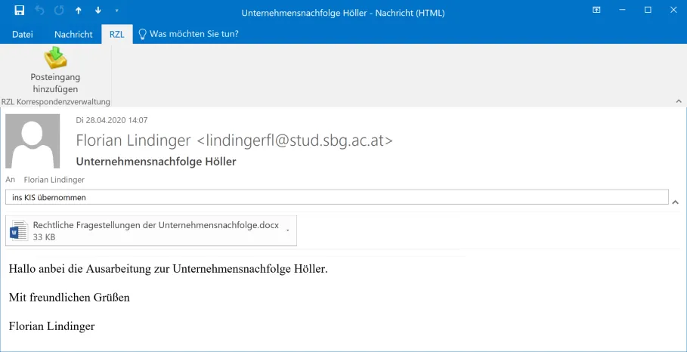Click 'Mit freundlichen Grüßen' text
Screen dimensions: 687x352
70,298
